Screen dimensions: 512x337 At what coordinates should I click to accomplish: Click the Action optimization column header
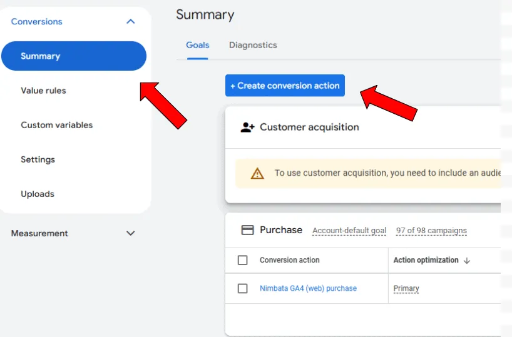click(x=426, y=260)
